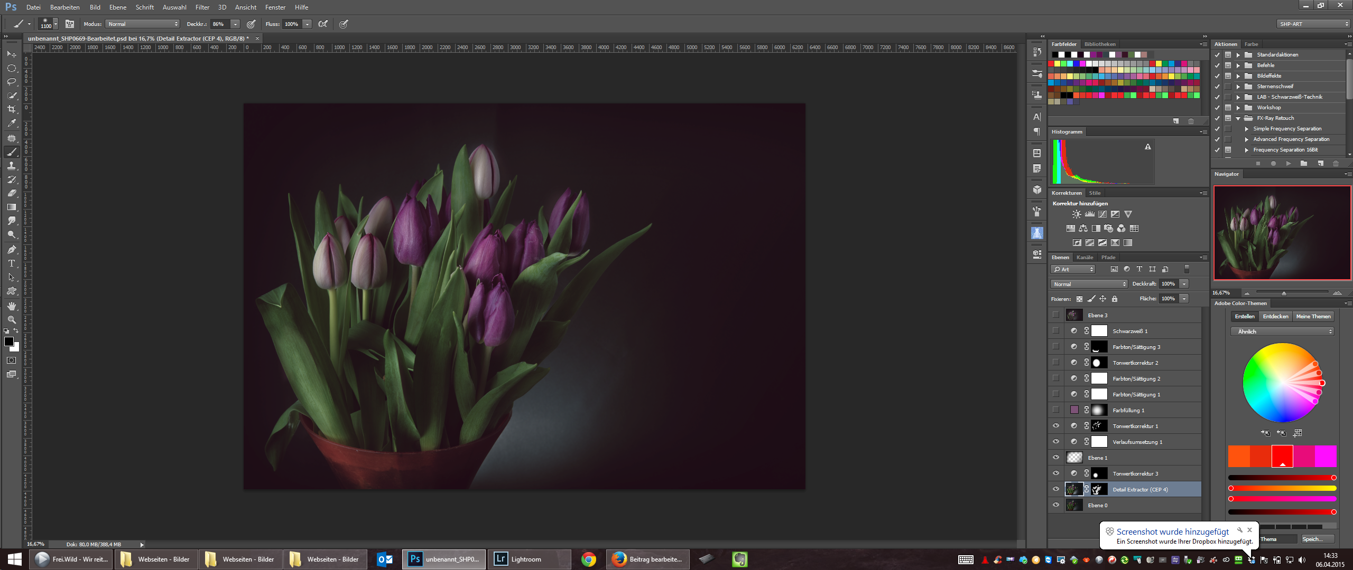
Task: Click the foreground color swatch
Action: (x=9, y=341)
